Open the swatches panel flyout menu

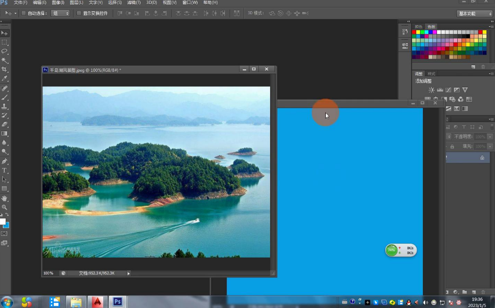[x=491, y=27]
